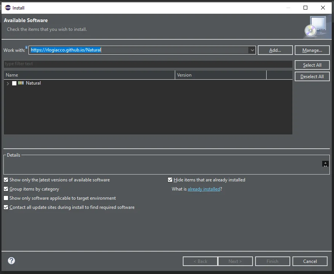Click the Details panel scroll-up arrow
Image resolution: width=334 pixels, height=274 pixels.
325,164
